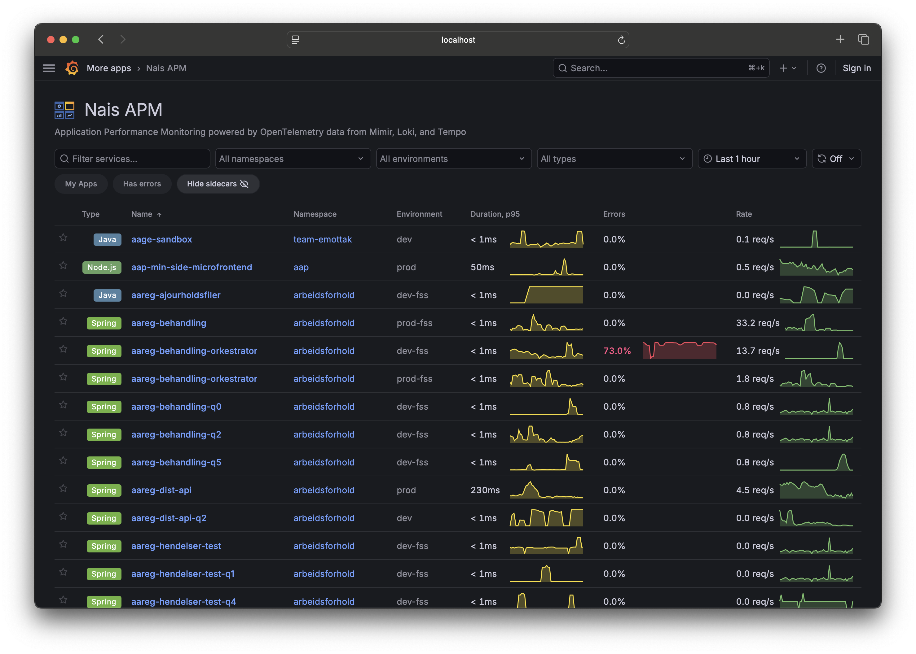Click the Errors column header
Screen dimensions: 916x654
[x=614, y=214]
